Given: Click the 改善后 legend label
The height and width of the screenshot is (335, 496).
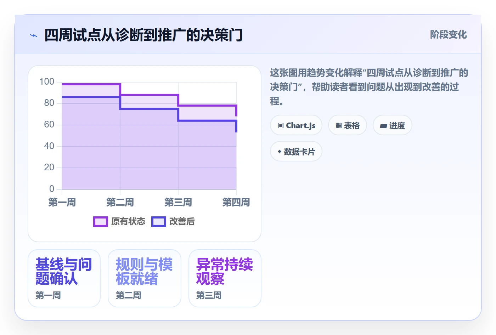Looking at the screenshot, I should coord(182,222).
